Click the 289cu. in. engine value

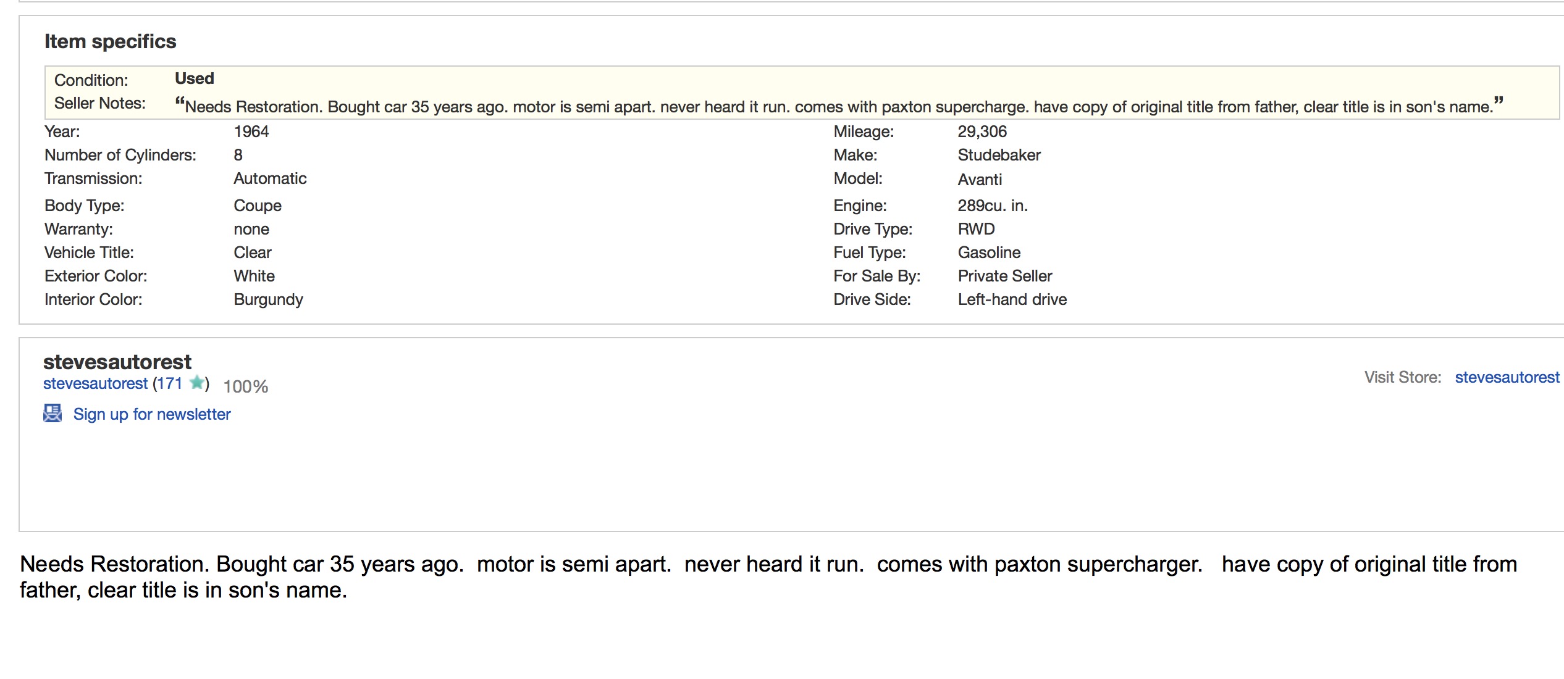coord(992,206)
